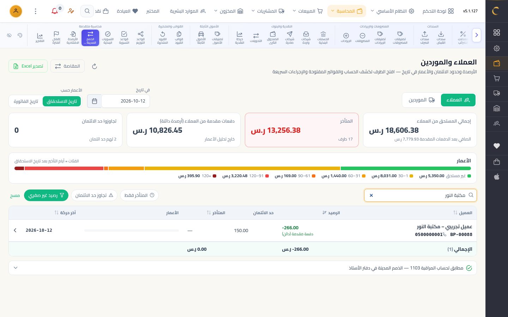The height and width of the screenshot is (317, 508).
Task: Open قوالب القيود journal templates
Action: (179, 38)
